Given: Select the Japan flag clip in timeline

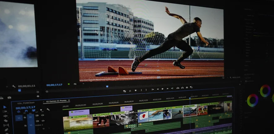Looking at the screenshot, I should pyautogui.click(x=143, y=116).
